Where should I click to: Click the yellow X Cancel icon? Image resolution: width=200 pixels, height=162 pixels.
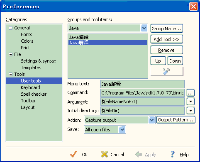(x=105, y=154)
